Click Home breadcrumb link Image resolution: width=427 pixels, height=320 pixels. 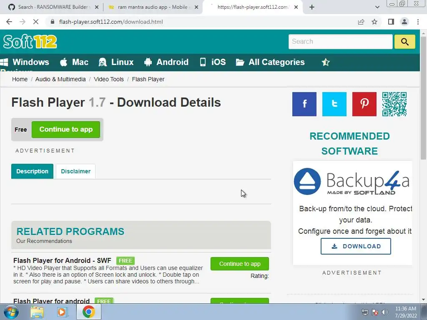pyautogui.click(x=20, y=79)
